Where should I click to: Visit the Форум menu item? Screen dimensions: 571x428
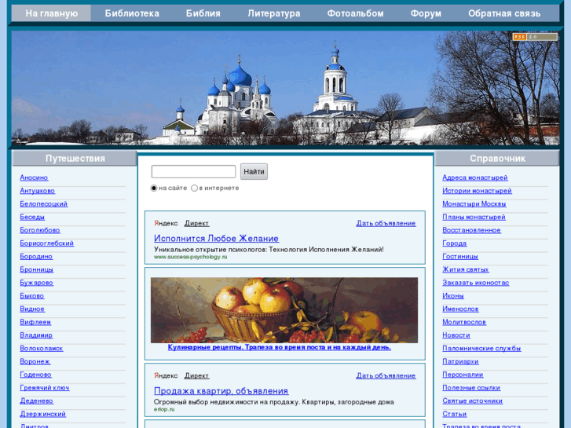pos(426,13)
